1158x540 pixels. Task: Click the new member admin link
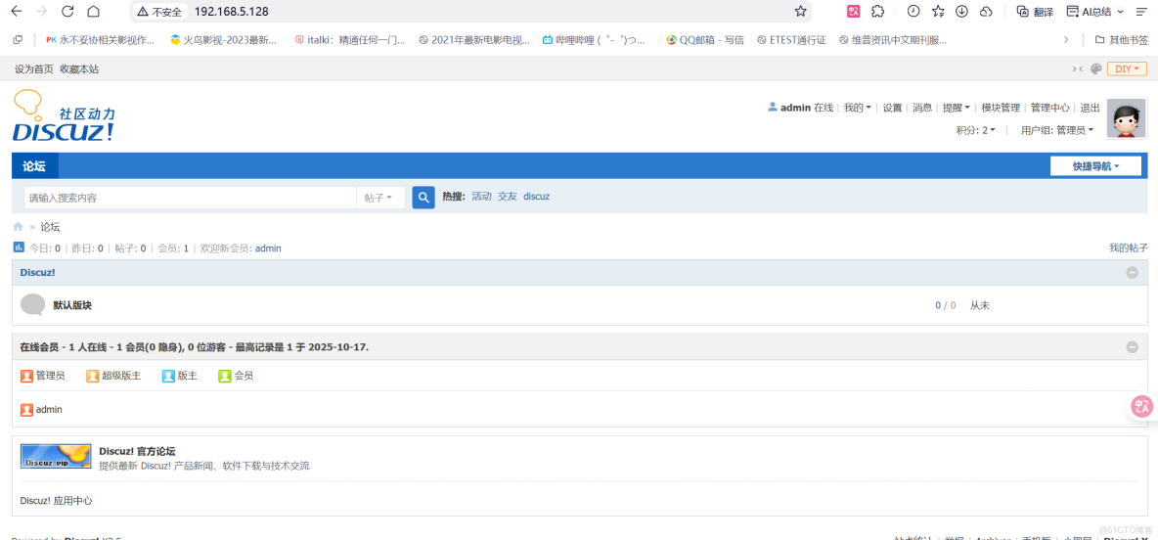(268, 248)
